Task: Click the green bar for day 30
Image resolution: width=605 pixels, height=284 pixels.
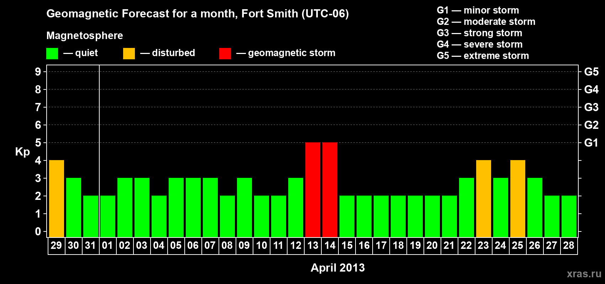Action: coord(74,207)
